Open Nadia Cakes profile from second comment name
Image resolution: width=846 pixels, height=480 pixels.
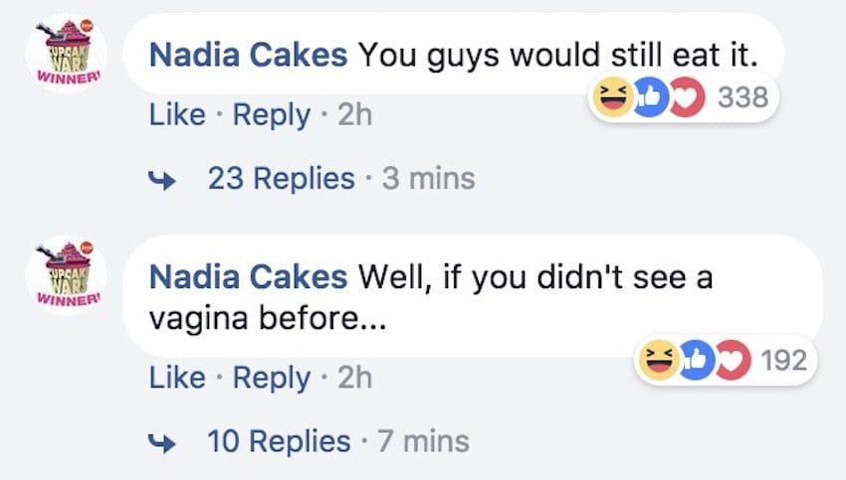[248, 277]
